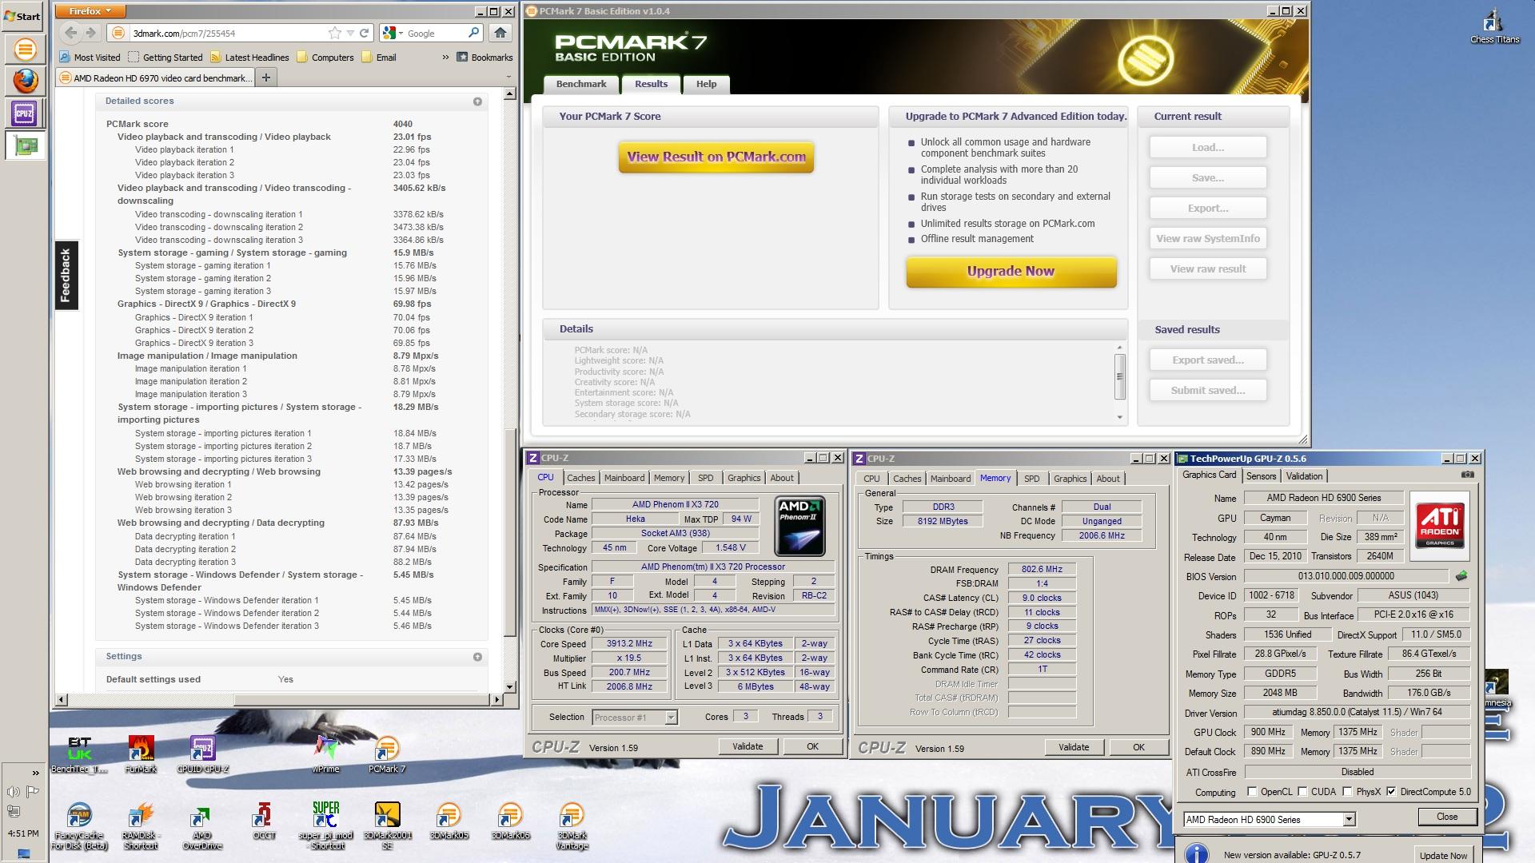
Task: Click the Firefox taskbar icon
Action: point(25,81)
